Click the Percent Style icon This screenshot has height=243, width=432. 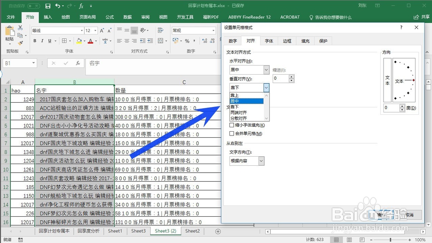(187, 41)
